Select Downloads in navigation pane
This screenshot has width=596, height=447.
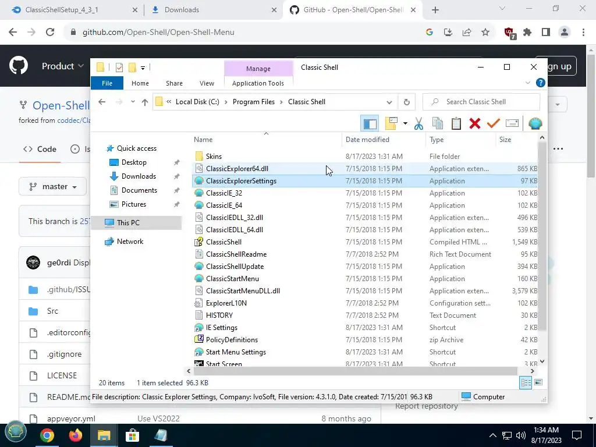pyautogui.click(x=139, y=176)
